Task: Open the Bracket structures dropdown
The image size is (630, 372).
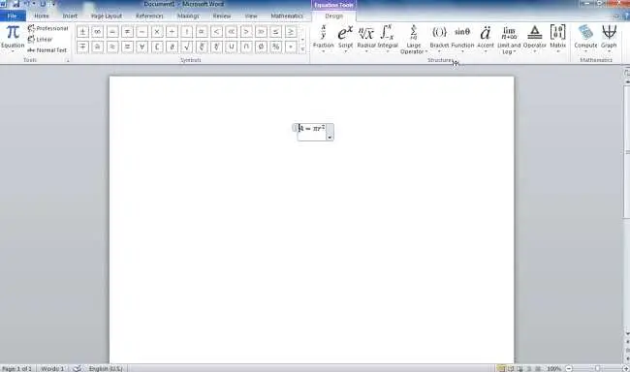Action: [439, 39]
